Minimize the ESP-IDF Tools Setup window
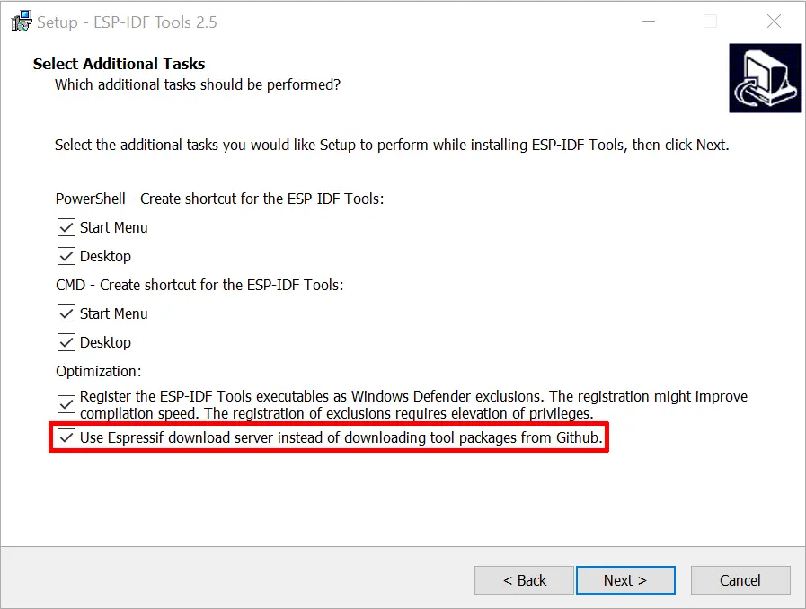The width and height of the screenshot is (806, 609). pos(649,22)
